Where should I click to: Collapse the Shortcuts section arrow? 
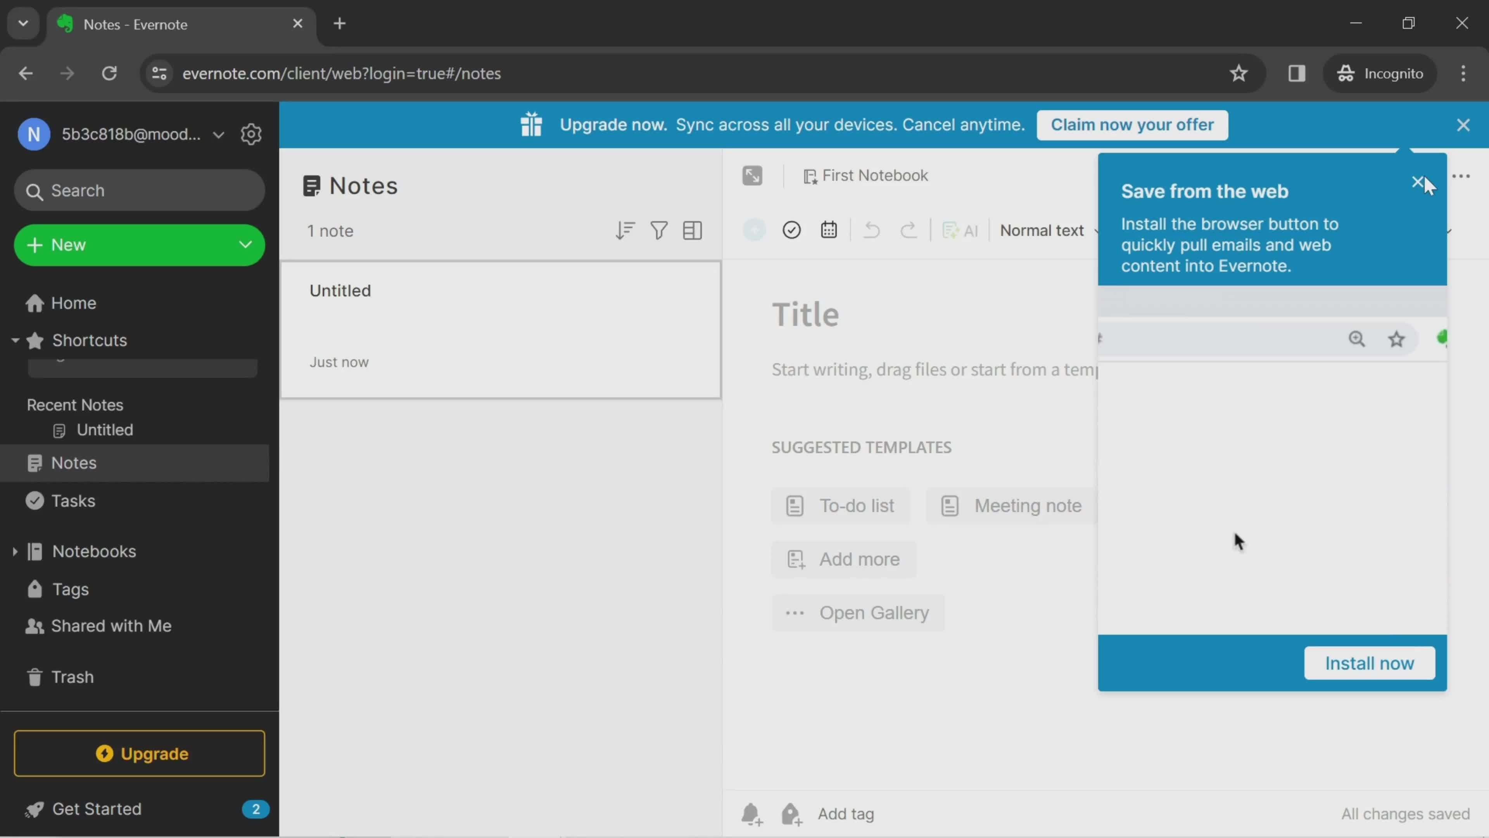pyautogui.click(x=15, y=340)
